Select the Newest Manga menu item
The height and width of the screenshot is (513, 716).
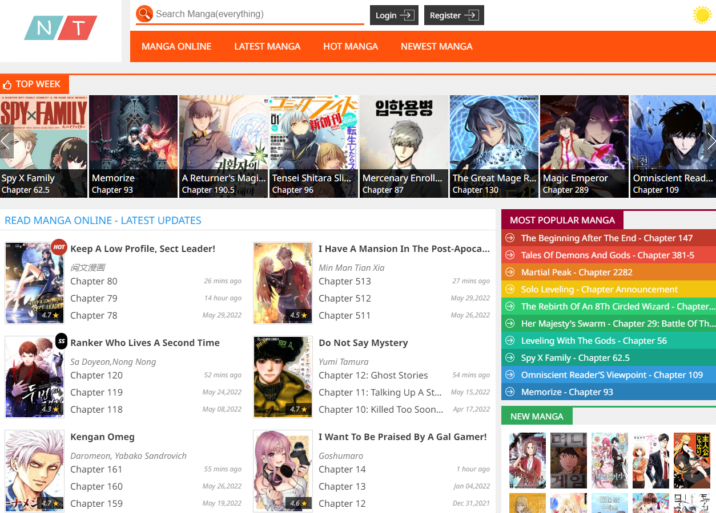coord(437,47)
